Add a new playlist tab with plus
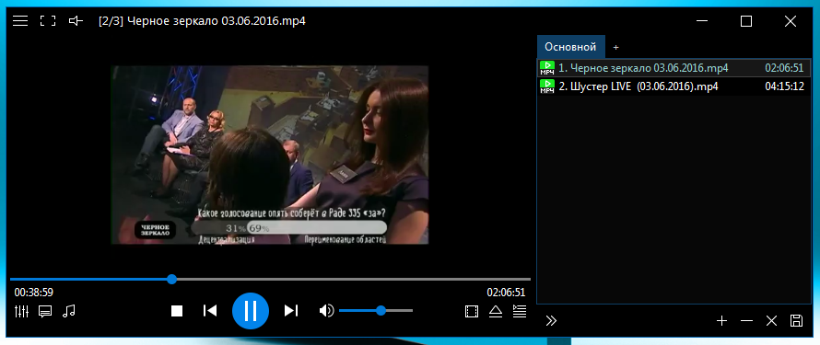 616,48
